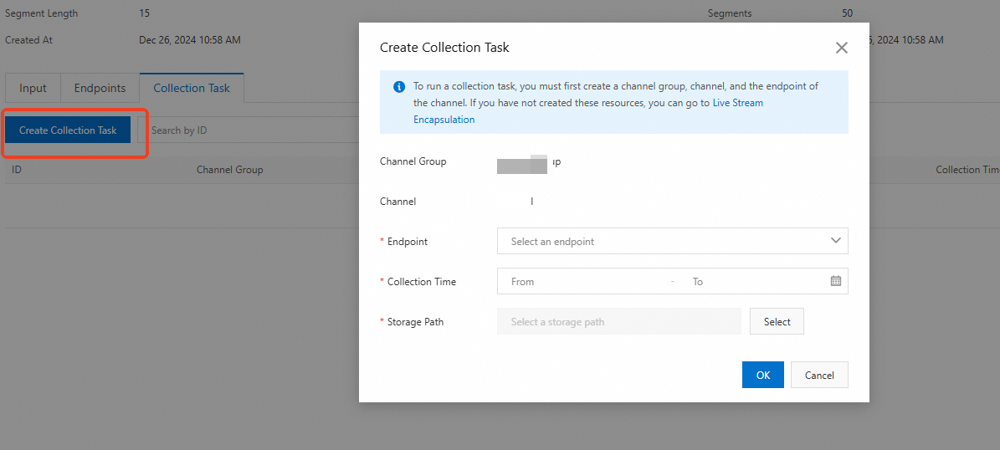Screen dimensions: 1000x450
Task: Click the Create Collection Task dialog title
Action: (444, 47)
